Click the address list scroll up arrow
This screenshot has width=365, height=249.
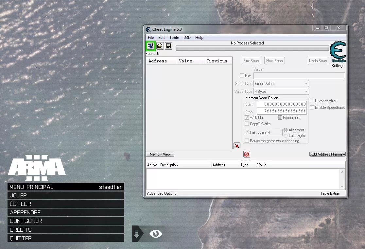point(342,172)
